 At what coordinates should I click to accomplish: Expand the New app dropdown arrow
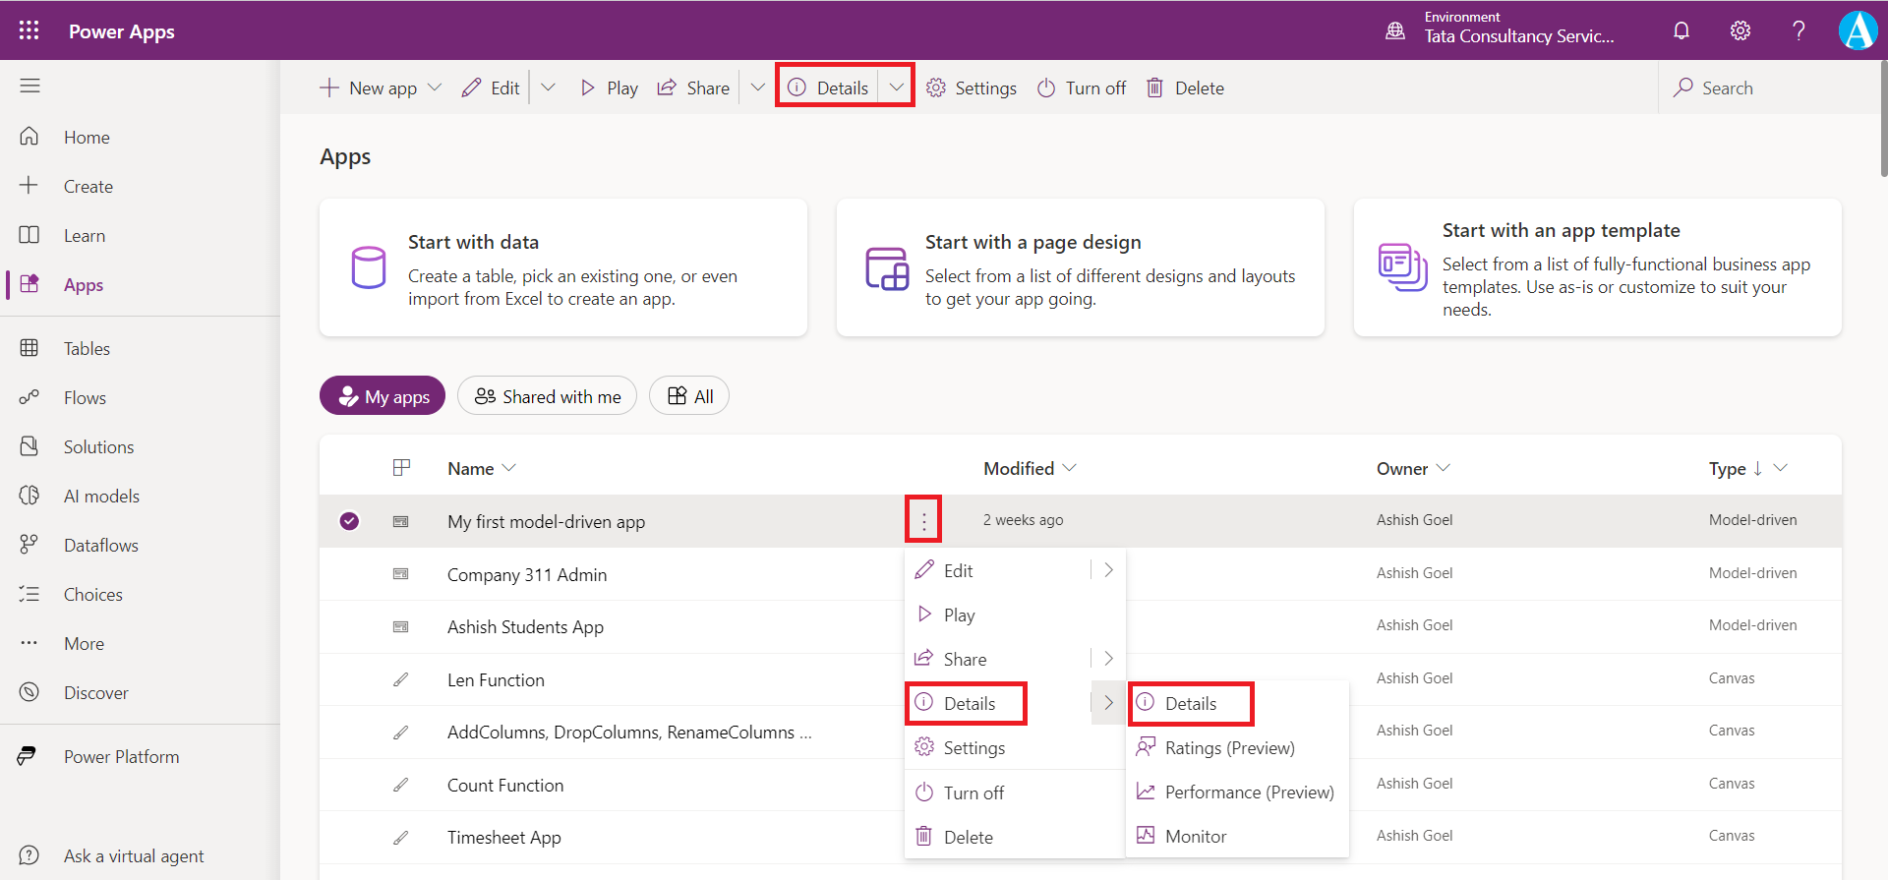coord(435,88)
